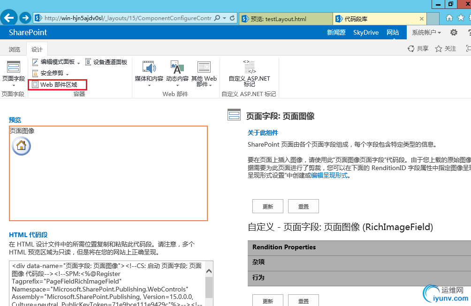
Task: Click scroll up arrow of code box
Action: pos(209,271)
